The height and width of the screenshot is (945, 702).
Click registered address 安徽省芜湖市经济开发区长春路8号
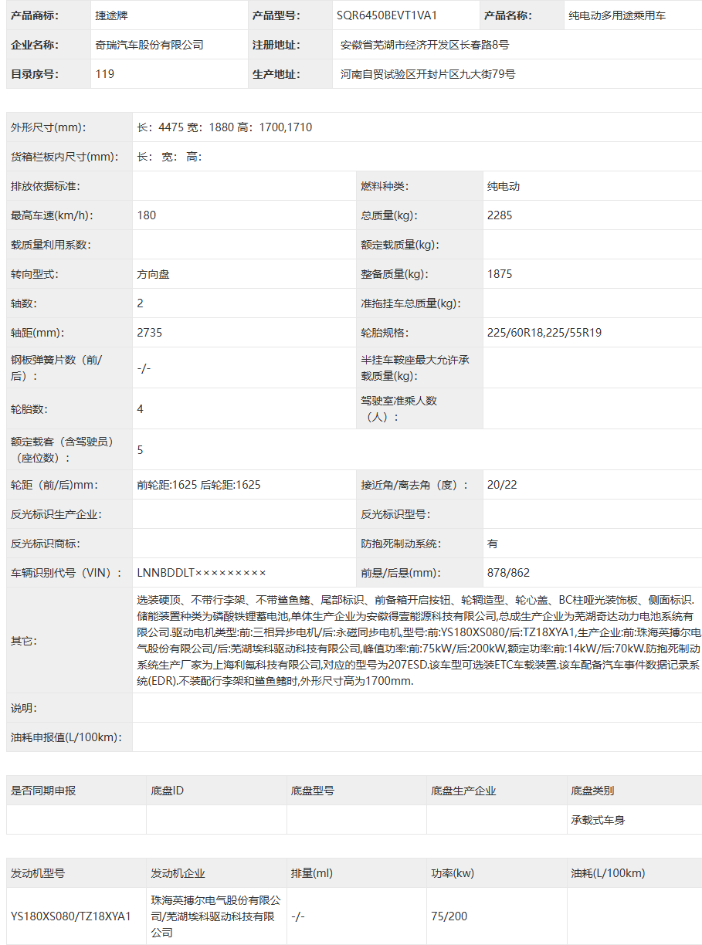(425, 45)
